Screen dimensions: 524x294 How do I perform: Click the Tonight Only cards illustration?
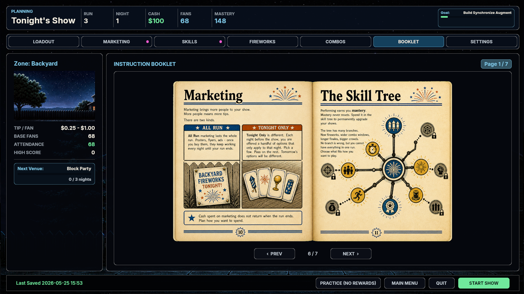point(272,185)
